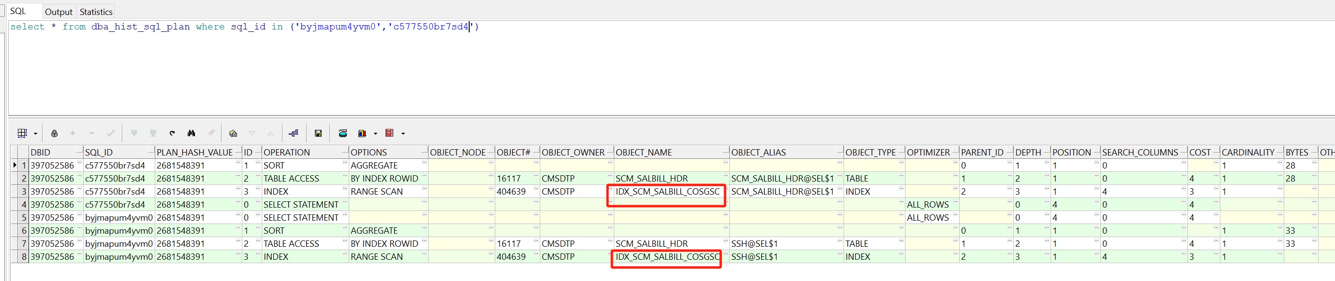The image size is (1335, 281).
Task: Click the OPTIONS column header
Action: [x=389, y=152]
